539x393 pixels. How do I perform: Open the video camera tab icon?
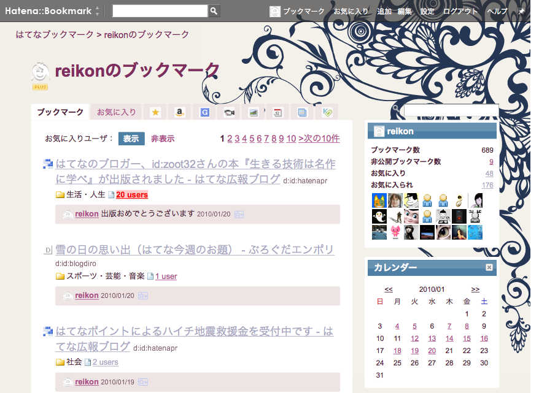tap(229, 112)
